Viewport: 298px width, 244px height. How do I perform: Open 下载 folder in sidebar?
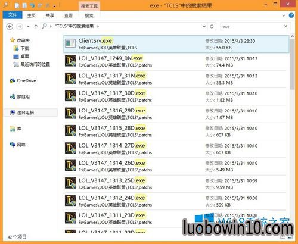coord(21,48)
